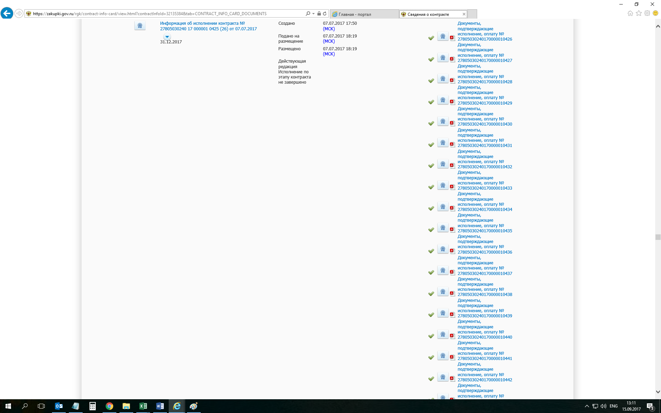661x413 pixels.
Task: Open the signature icon for document ending 10440
Action: (443, 335)
